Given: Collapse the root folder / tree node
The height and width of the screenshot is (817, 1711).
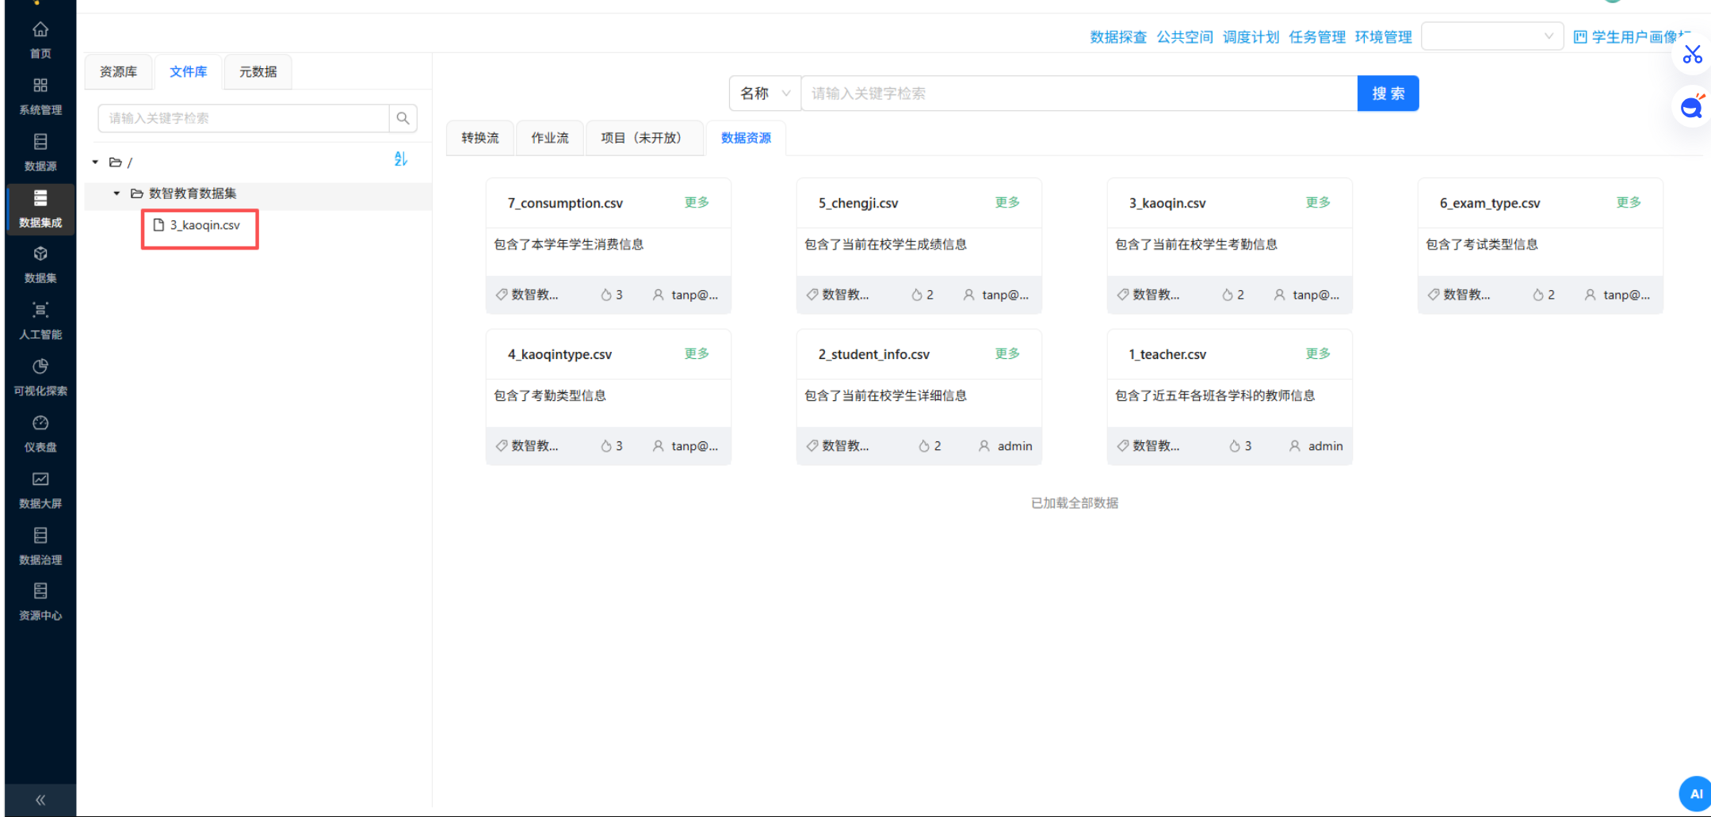Looking at the screenshot, I should click(95, 162).
